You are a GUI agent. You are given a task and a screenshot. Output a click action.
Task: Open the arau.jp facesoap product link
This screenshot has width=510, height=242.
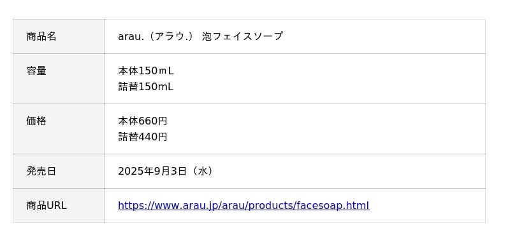point(244,205)
